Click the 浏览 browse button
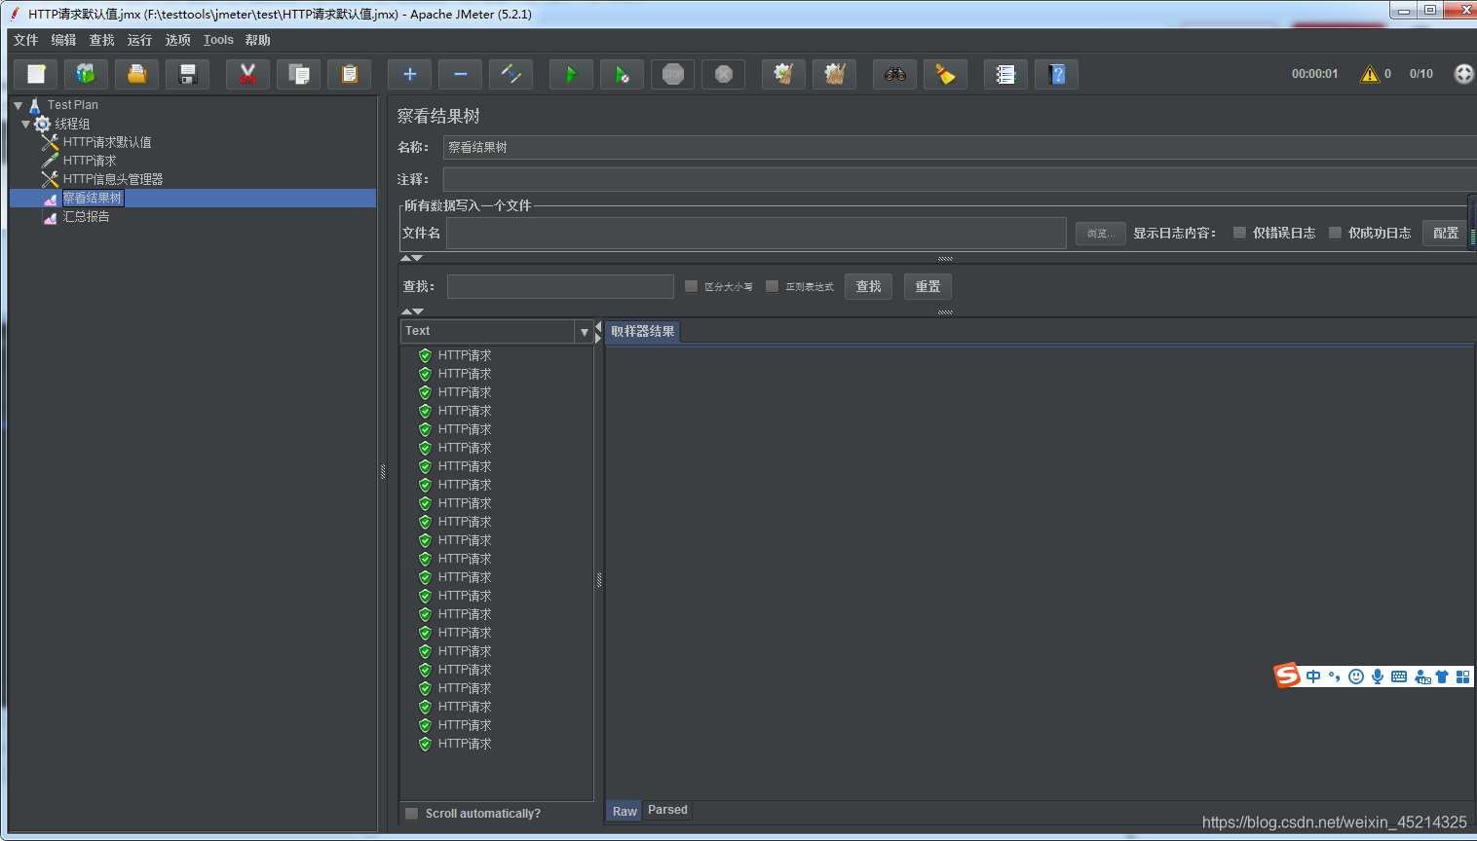1477x841 pixels. coord(1101,234)
